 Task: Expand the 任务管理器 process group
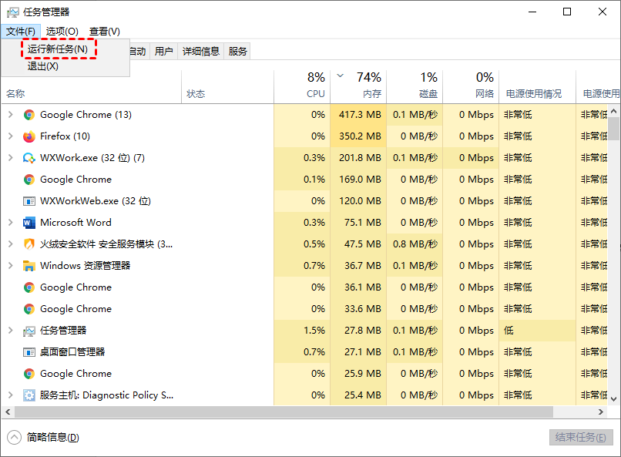[11, 331]
